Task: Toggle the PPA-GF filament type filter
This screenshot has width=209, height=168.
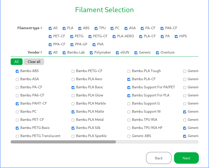Action: click(72, 44)
